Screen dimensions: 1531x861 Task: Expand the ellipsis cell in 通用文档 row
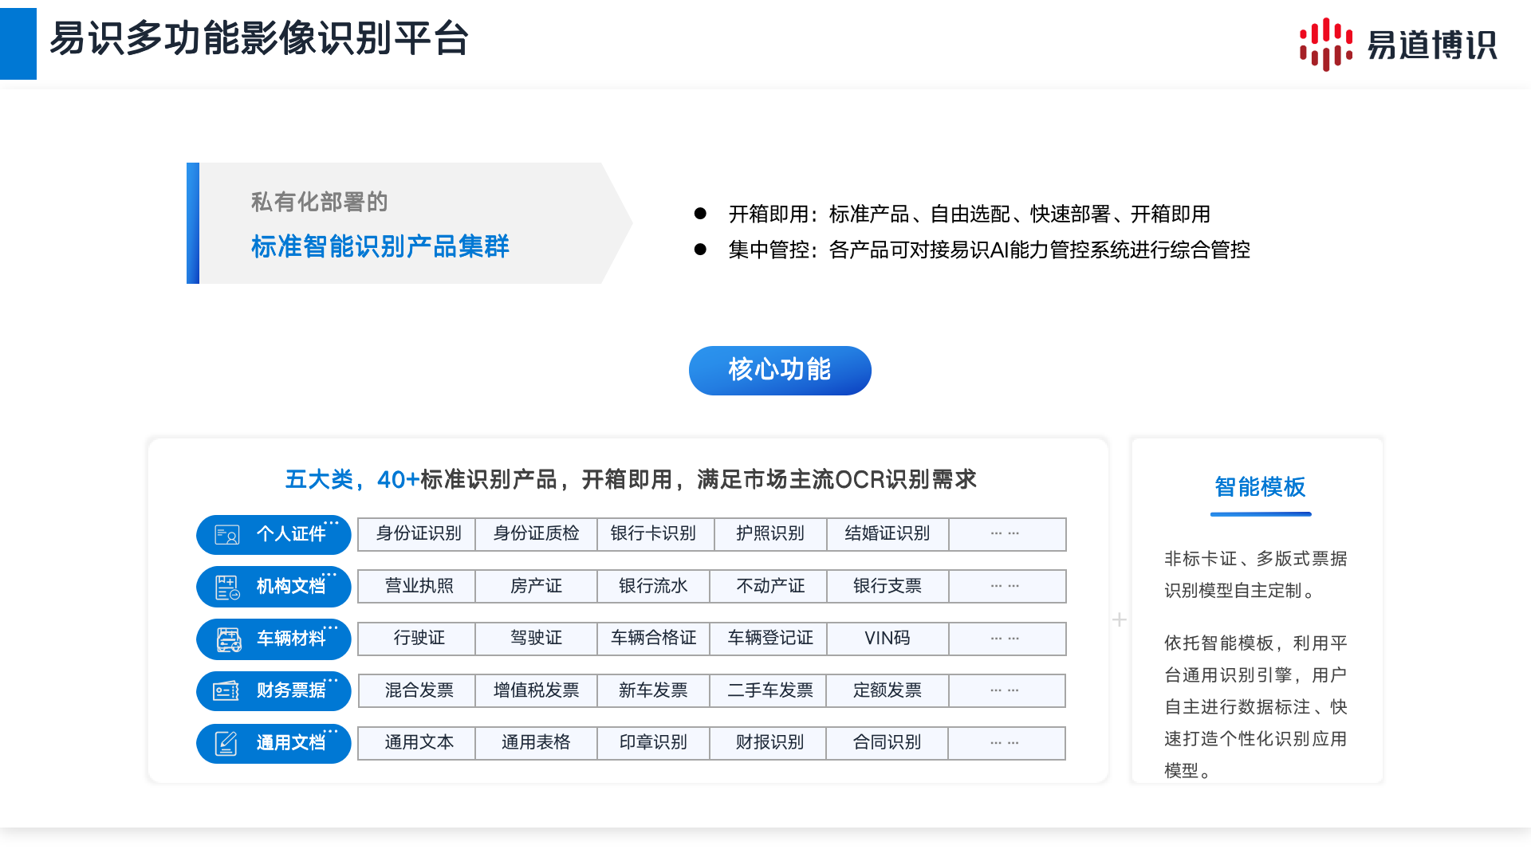1006,743
